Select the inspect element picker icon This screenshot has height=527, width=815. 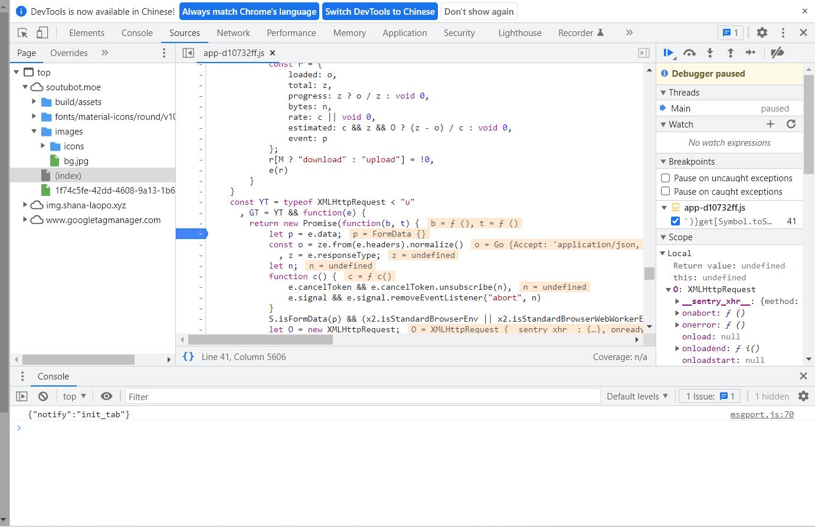pos(22,33)
